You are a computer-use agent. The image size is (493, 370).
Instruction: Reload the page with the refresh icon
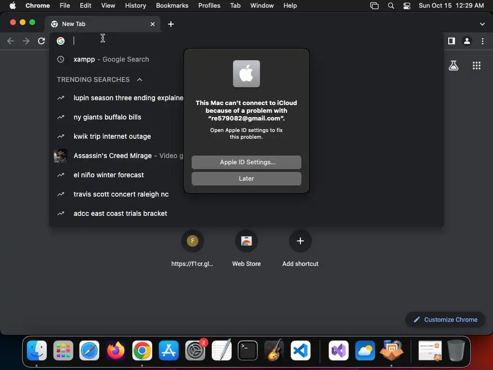pos(41,41)
